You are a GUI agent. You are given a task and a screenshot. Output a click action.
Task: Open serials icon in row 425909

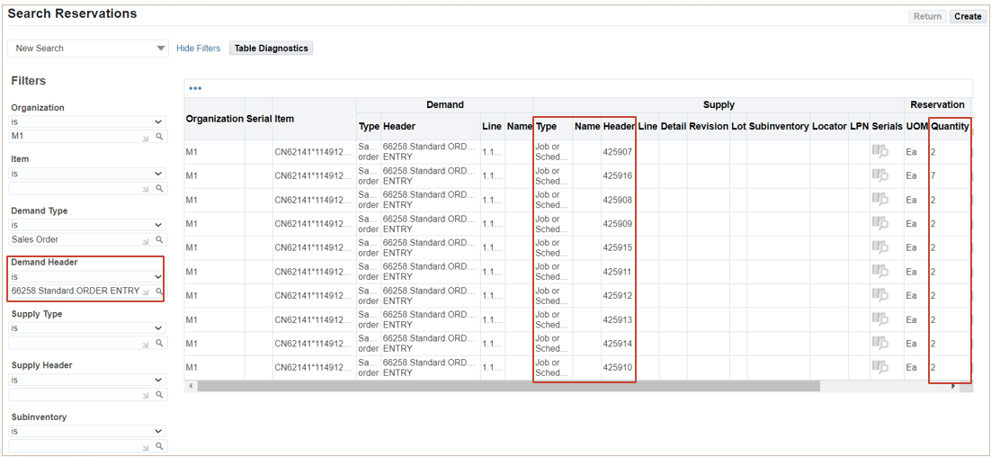pyautogui.click(x=879, y=224)
